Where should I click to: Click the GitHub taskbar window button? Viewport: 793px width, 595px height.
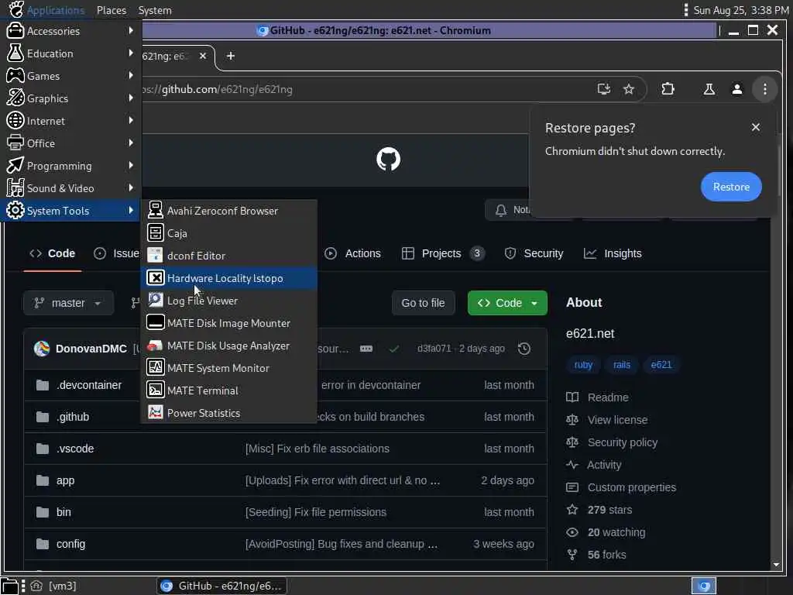click(x=222, y=586)
